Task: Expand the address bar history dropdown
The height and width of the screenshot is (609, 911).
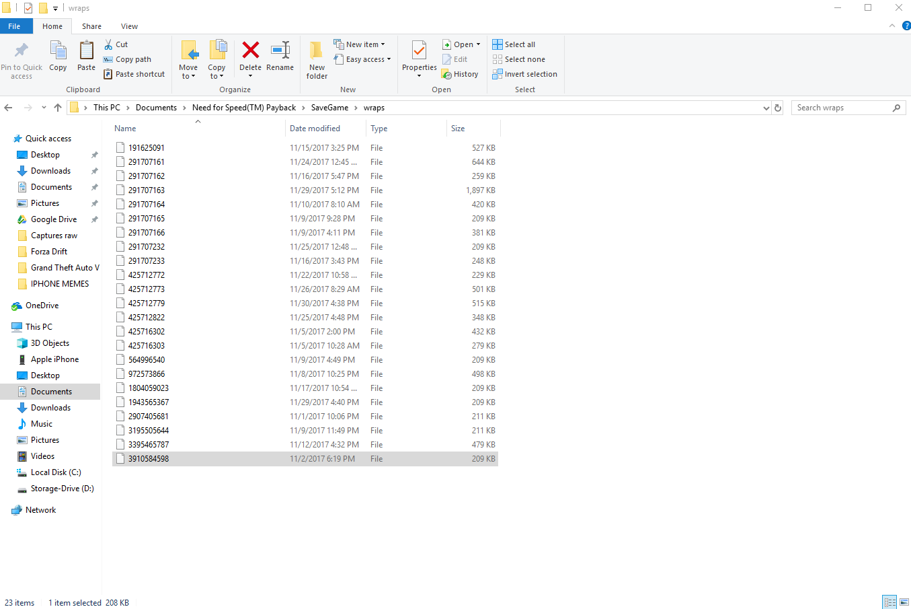Action: [x=766, y=107]
